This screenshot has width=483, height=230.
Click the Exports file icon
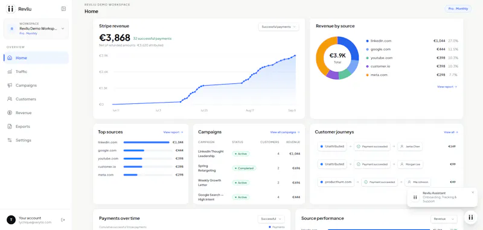click(10, 127)
